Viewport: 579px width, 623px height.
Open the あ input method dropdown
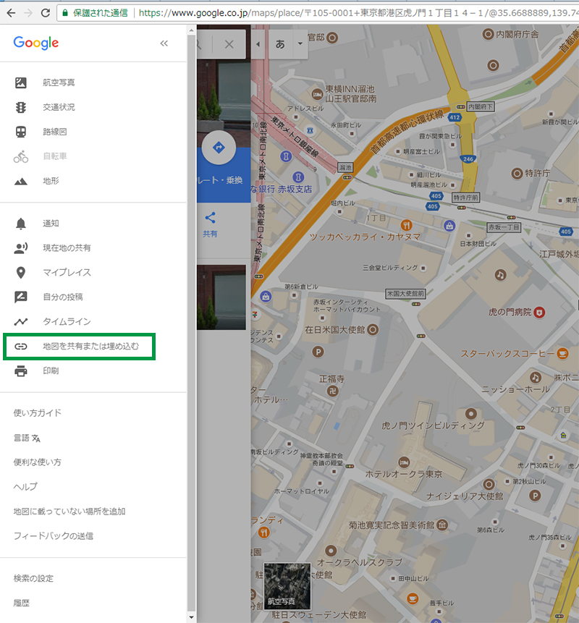[x=288, y=44]
